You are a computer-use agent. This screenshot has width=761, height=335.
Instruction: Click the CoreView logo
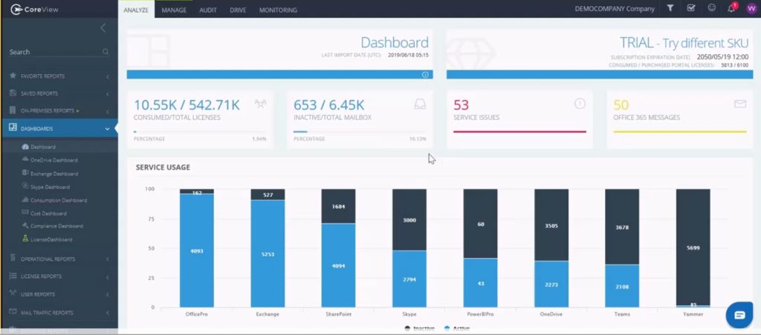pos(34,9)
